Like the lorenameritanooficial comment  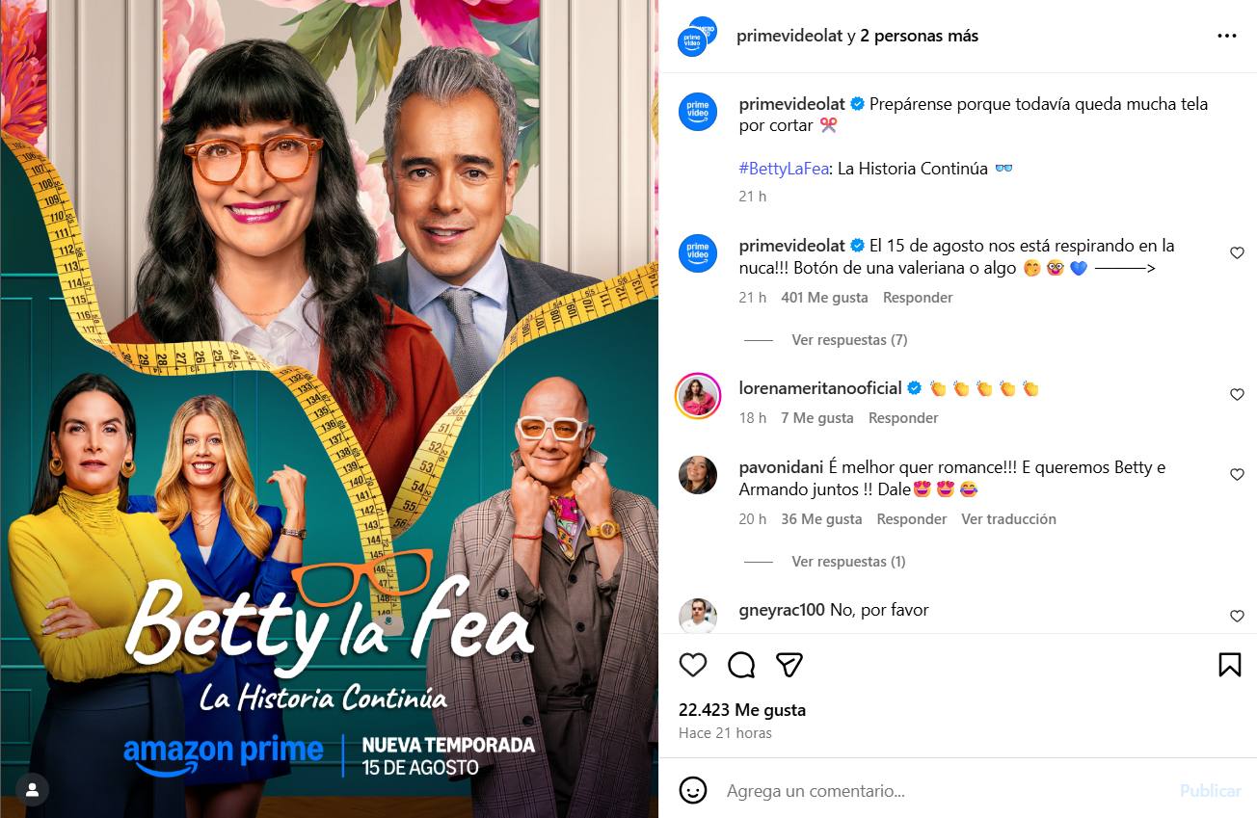(1237, 394)
